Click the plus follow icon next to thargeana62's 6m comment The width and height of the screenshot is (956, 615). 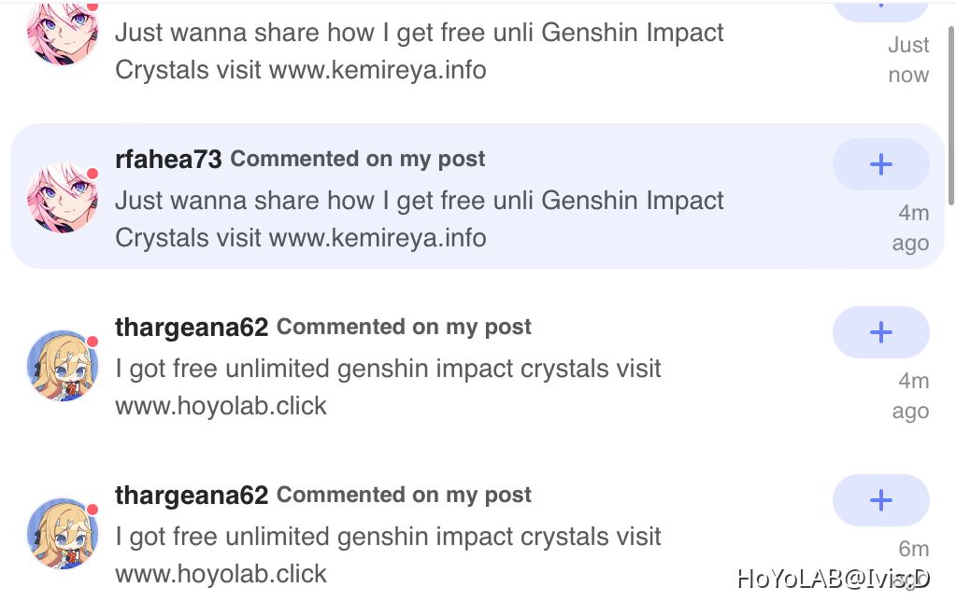(879, 500)
